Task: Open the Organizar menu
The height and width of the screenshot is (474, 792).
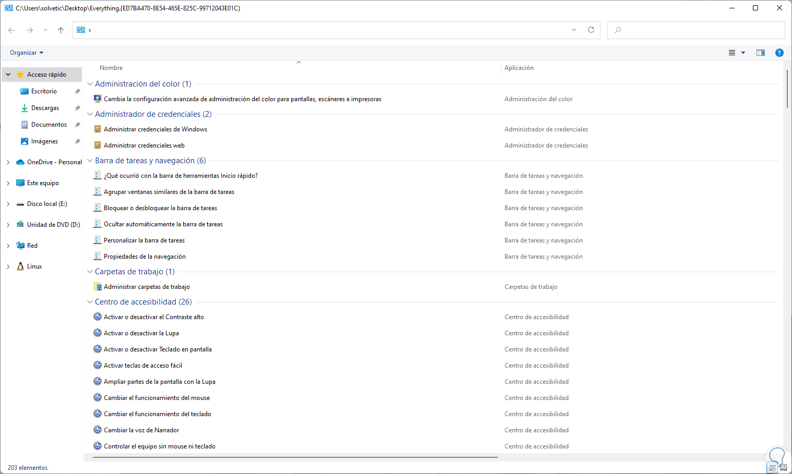Action: coord(27,53)
